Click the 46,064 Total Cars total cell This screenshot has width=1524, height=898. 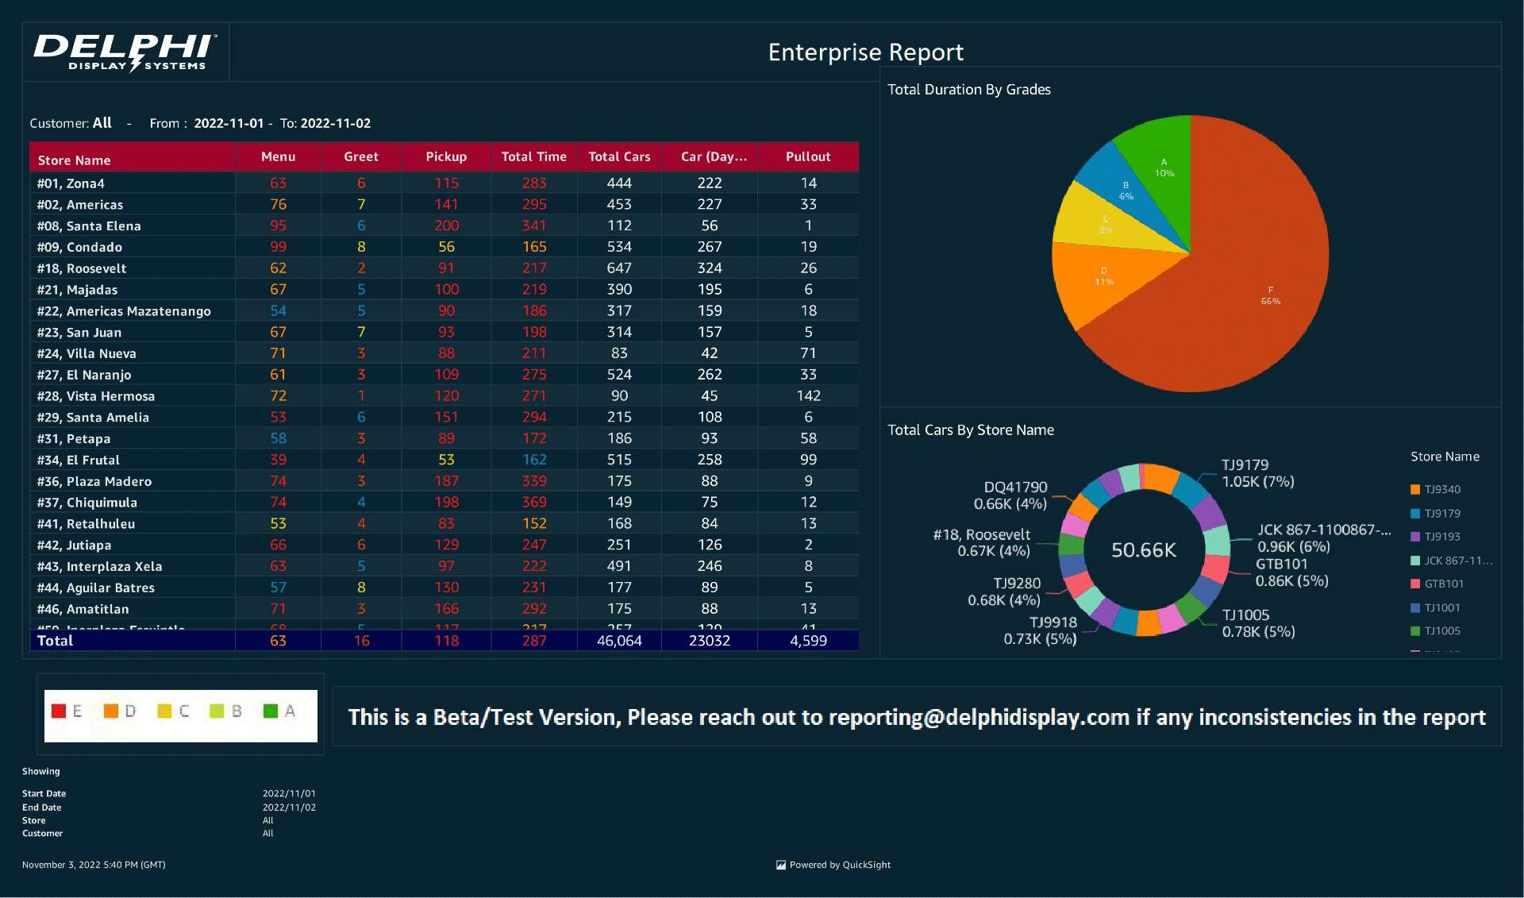[619, 641]
